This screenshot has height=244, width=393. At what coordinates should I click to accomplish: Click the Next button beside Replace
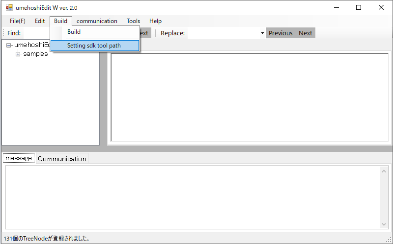tap(305, 33)
